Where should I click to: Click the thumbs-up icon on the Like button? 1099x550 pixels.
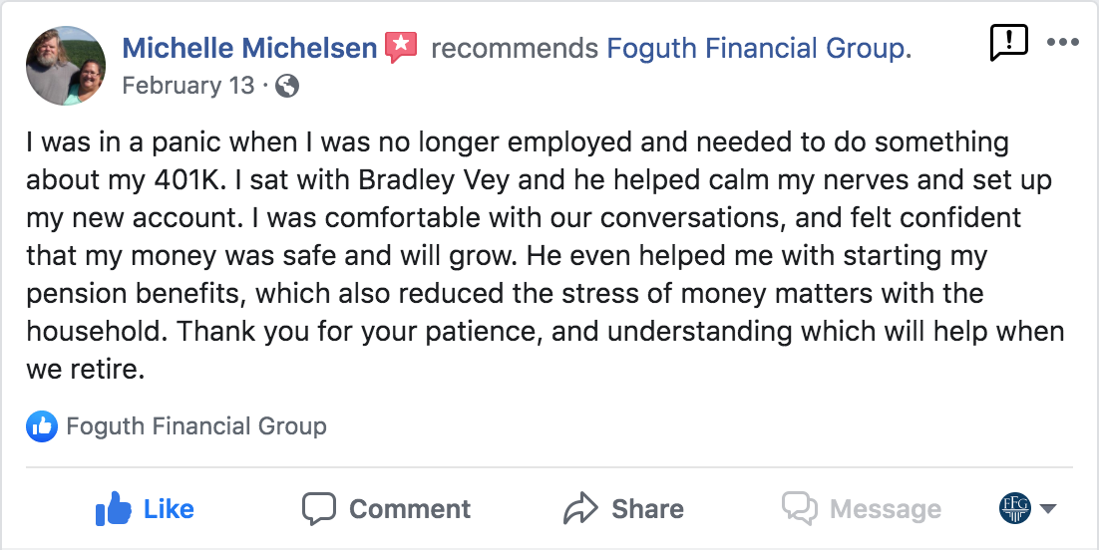click(114, 509)
